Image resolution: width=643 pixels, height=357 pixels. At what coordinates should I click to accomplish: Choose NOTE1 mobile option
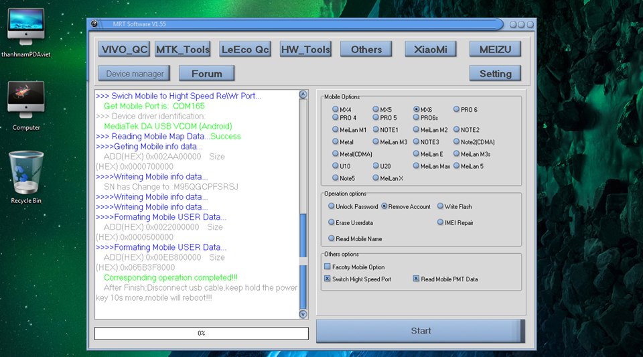(376, 129)
